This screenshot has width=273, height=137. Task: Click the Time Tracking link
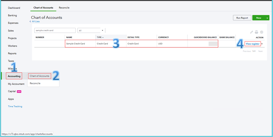pos(15,106)
